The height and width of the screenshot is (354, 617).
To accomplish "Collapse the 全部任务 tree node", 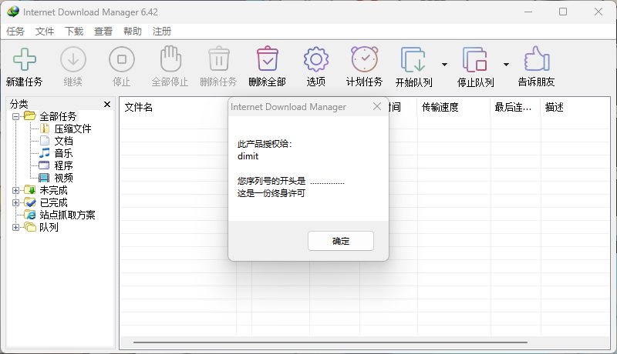I will pos(15,116).
